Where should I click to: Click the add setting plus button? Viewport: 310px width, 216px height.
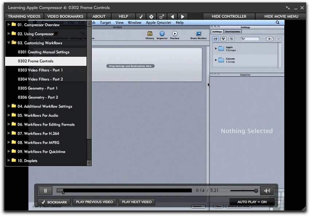pos(270,39)
